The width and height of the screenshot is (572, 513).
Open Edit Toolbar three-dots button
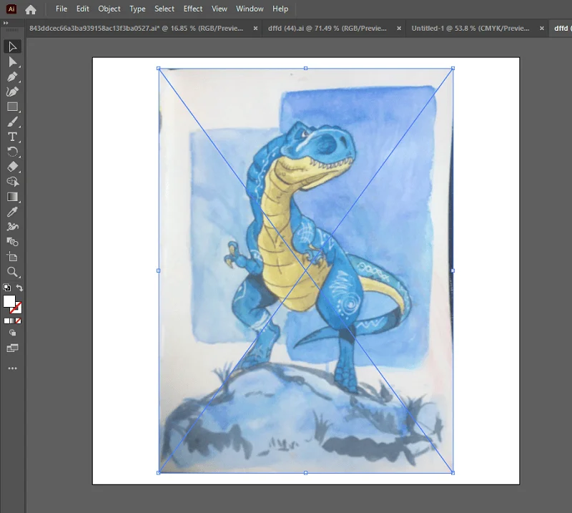(12, 368)
